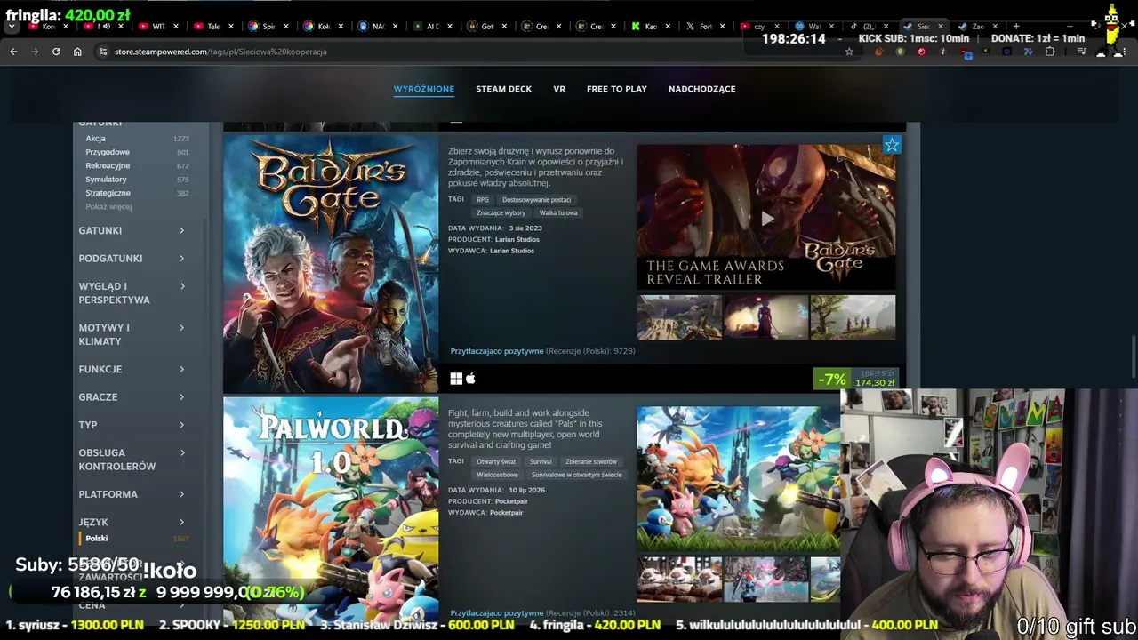1138x640 pixels.
Task: Select the Walka turowa tag
Action: click(x=558, y=213)
